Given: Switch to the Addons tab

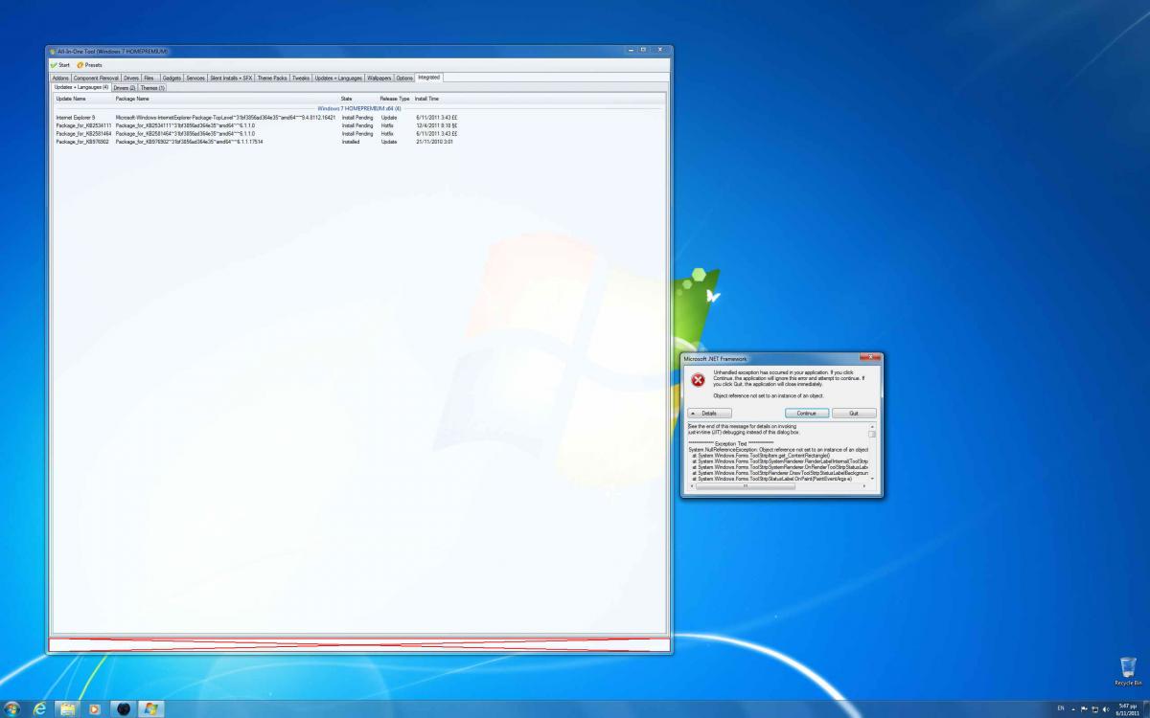Looking at the screenshot, I should [60, 78].
